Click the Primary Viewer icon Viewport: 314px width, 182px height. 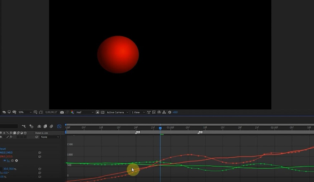tap(9, 112)
